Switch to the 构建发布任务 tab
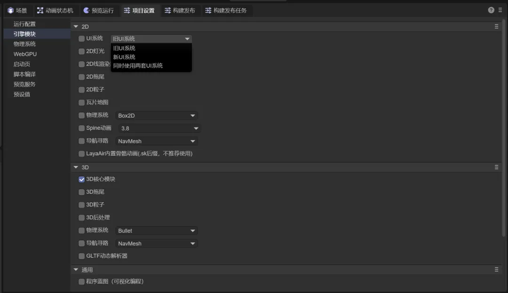Viewport: 508px width, 293px height. pyautogui.click(x=226, y=11)
